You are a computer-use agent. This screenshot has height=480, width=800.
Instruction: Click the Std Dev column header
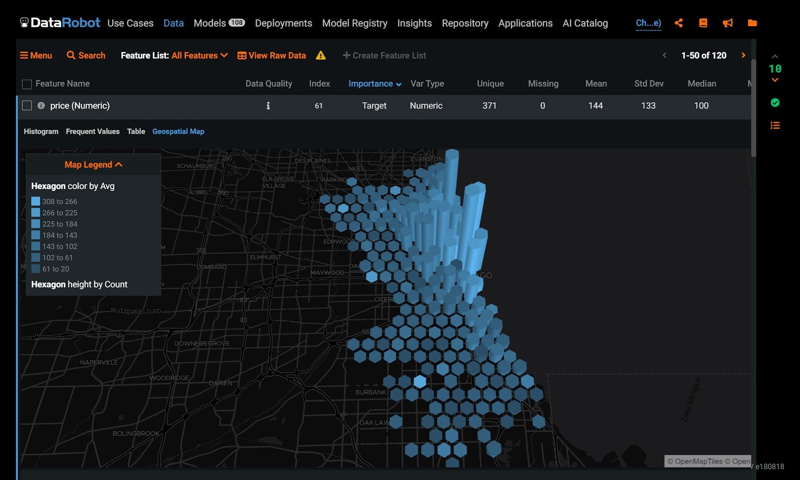[x=649, y=83]
